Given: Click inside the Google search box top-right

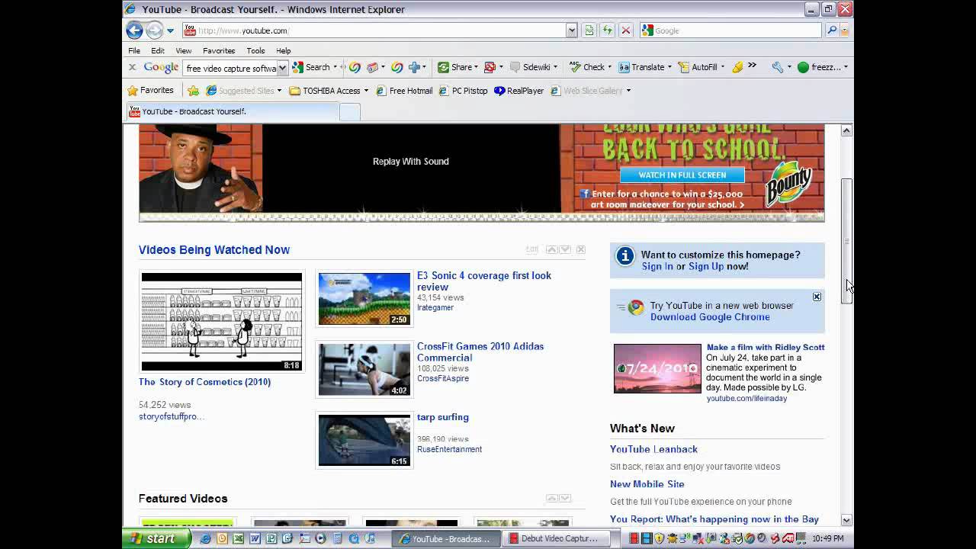Looking at the screenshot, I should 730,30.
